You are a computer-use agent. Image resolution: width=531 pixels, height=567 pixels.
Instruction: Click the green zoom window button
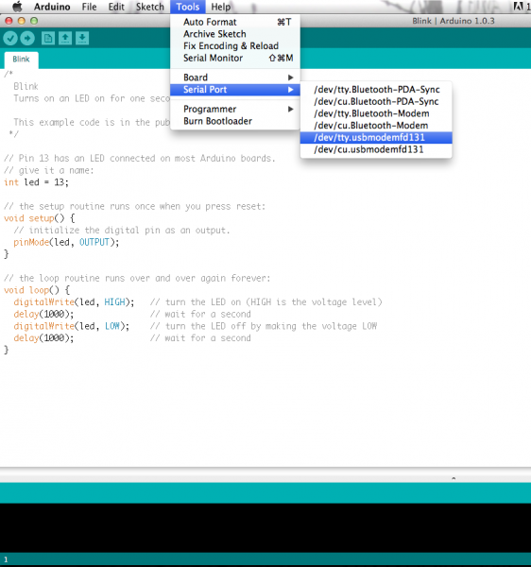(x=34, y=21)
